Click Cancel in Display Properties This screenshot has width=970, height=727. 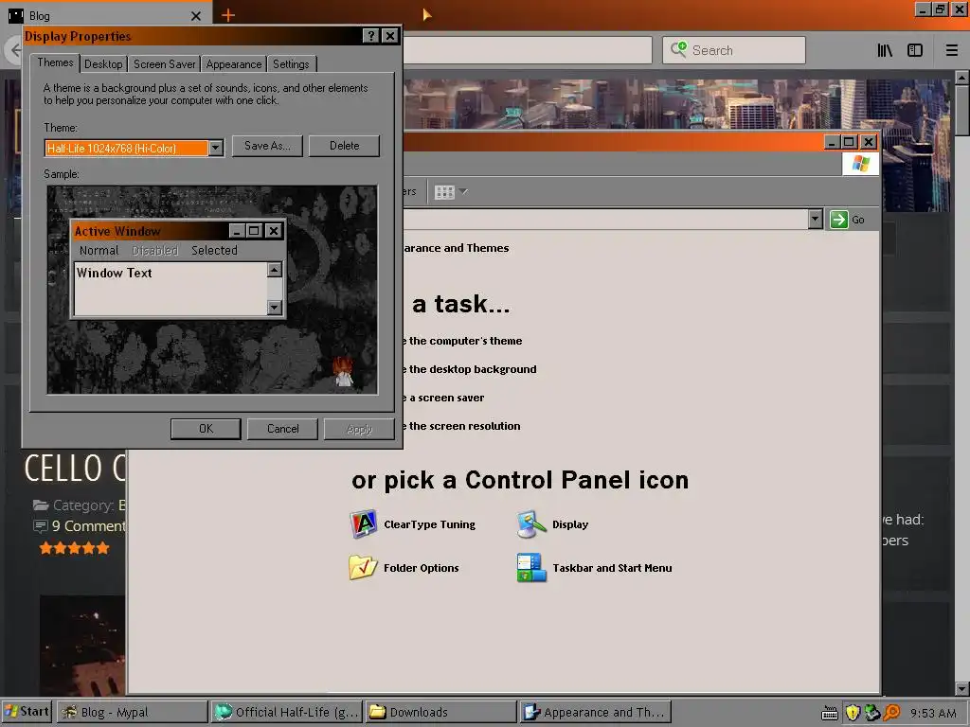click(x=282, y=429)
